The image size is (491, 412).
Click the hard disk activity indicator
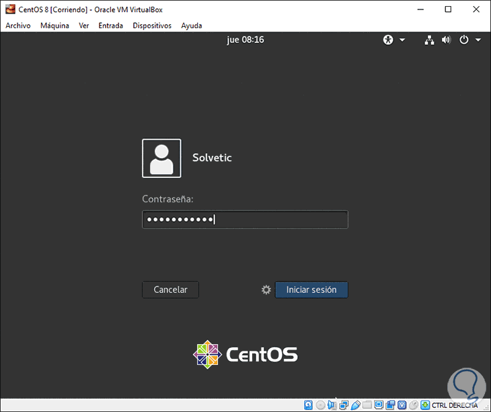tap(308, 405)
